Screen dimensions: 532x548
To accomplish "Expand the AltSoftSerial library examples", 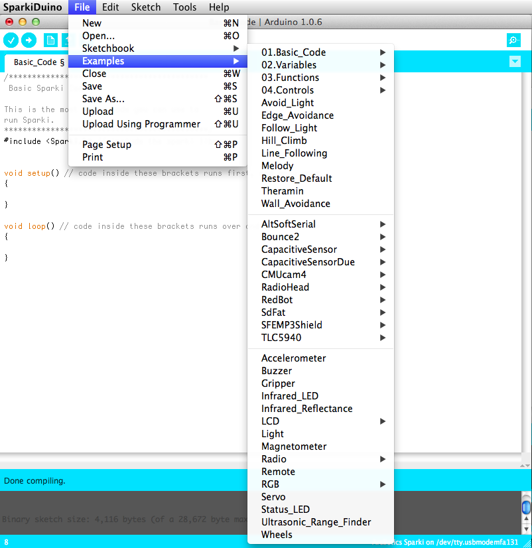I will point(321,224).
